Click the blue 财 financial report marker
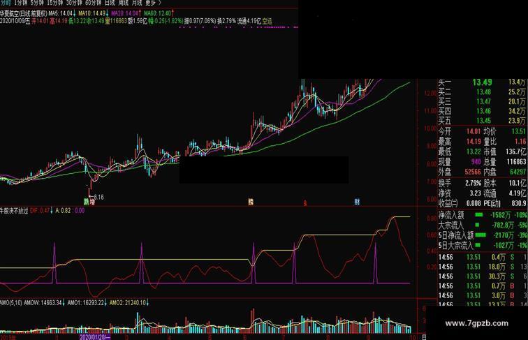Image resolution: width=528 pixels, height=340 pixels. click(357, 202)
